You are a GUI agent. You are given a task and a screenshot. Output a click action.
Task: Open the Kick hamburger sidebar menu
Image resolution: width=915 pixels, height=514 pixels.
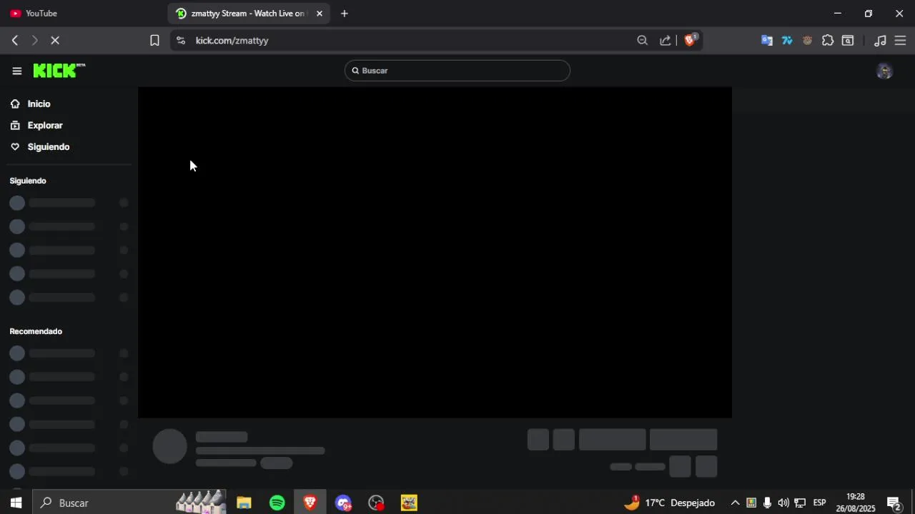16,71
